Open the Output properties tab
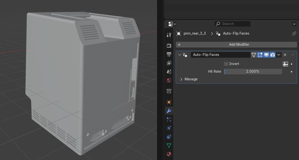The width and height of the screenshot is (299, 160). click(x=169, y=54)
